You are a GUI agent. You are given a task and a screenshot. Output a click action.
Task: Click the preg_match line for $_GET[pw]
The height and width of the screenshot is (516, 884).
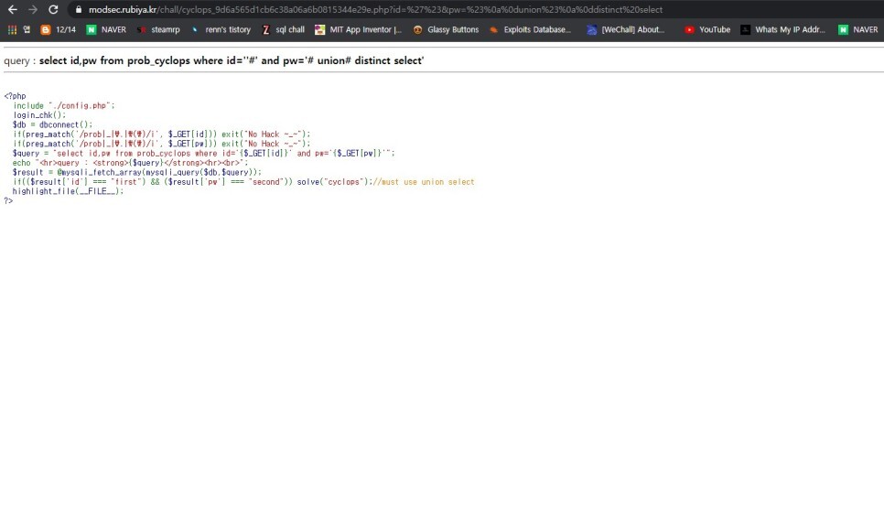point(162,144)
